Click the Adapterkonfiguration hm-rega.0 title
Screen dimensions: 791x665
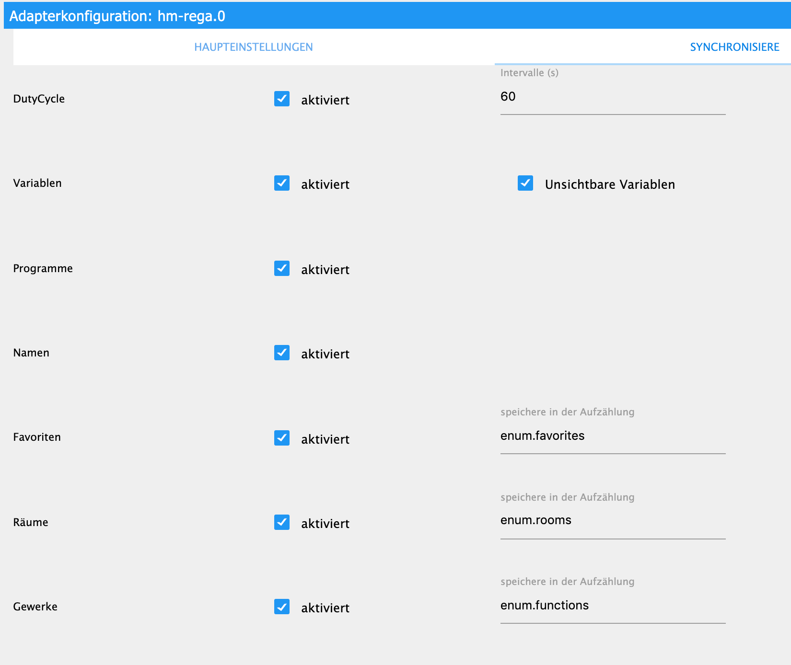coord(117,16)
